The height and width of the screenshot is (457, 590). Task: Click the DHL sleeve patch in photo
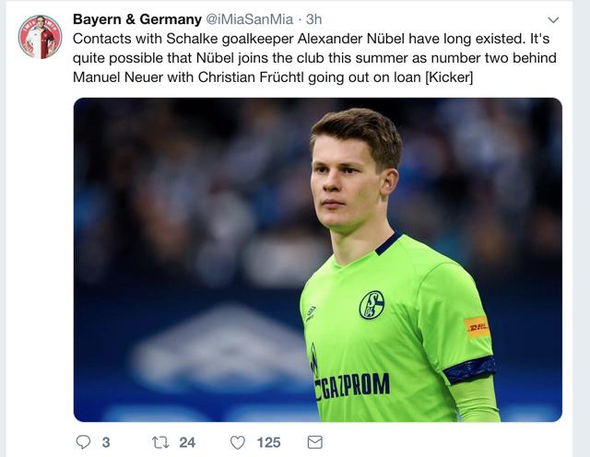coord(477,326)
